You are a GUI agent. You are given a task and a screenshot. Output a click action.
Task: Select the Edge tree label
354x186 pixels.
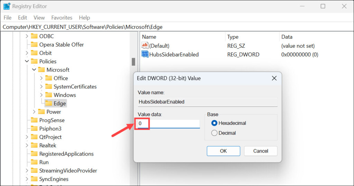(59, 103)
